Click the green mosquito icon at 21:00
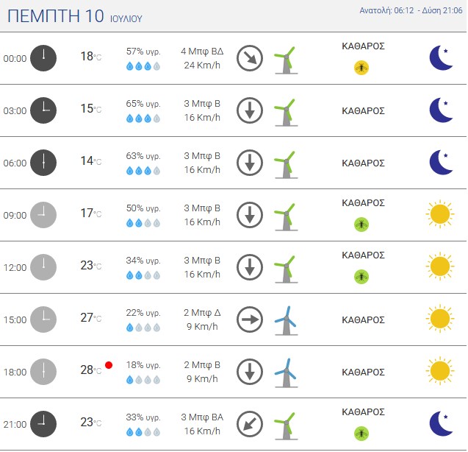The image size is (468, 452). click(361, 434)
